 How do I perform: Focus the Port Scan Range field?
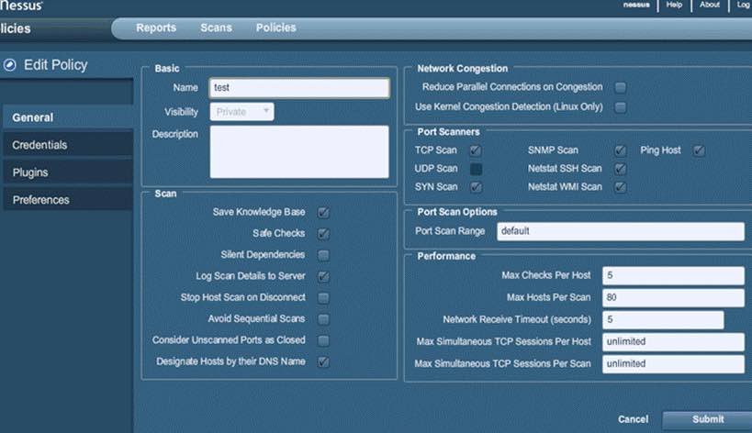620,231
